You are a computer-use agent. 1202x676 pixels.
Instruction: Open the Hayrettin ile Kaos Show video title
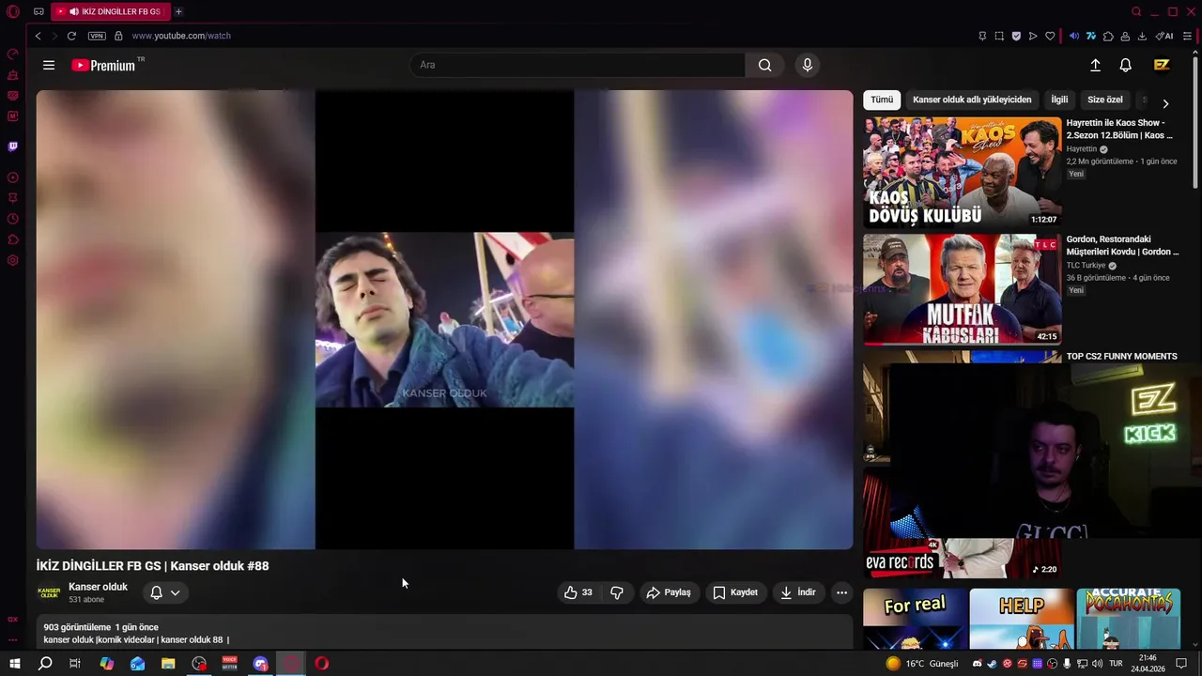(1120, 129)
